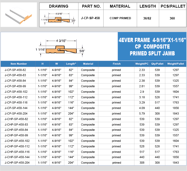
Task: Click weight/PC value 2.9
Action: click(142, 92)
